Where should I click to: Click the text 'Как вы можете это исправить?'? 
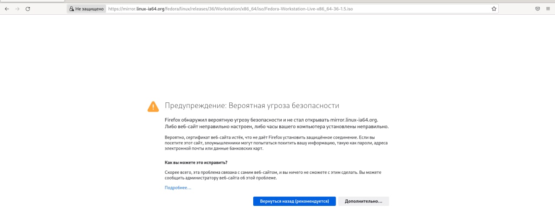[196, 163]
